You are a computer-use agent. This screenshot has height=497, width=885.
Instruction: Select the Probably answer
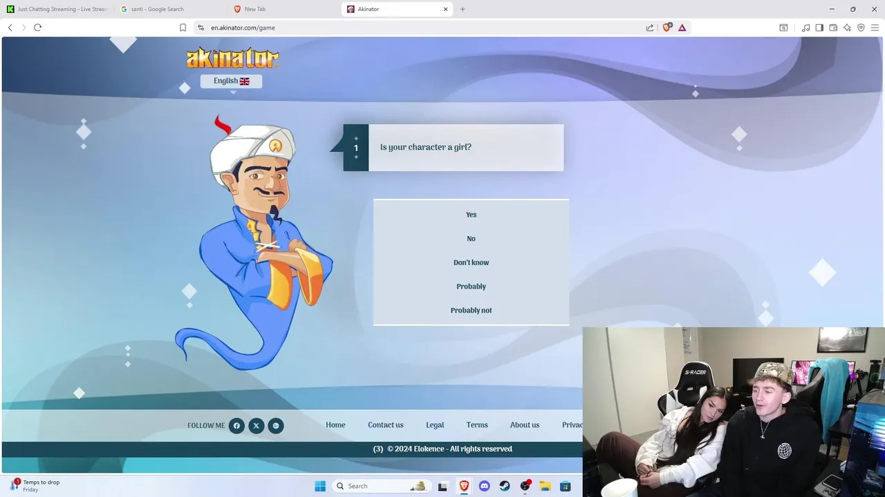pos(471,286)
